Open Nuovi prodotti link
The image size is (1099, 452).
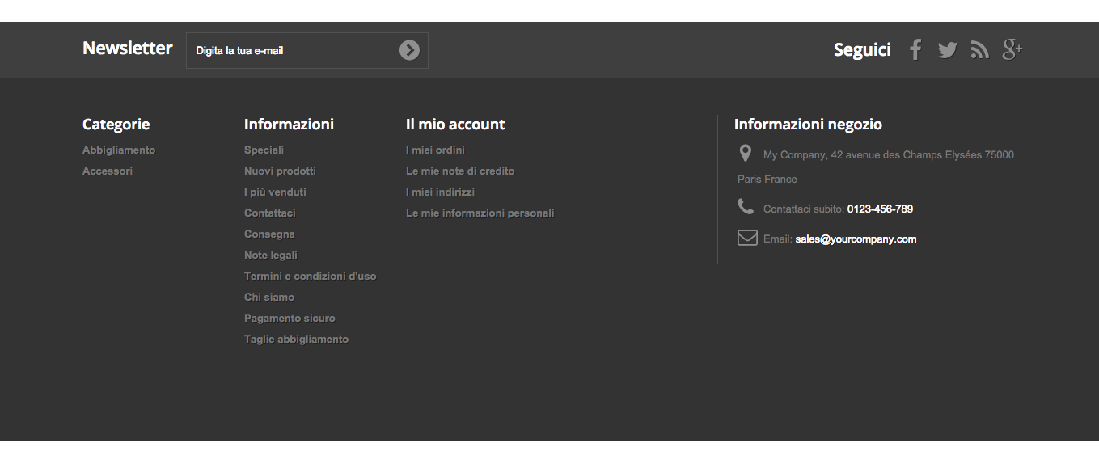[x=280, y=171]
